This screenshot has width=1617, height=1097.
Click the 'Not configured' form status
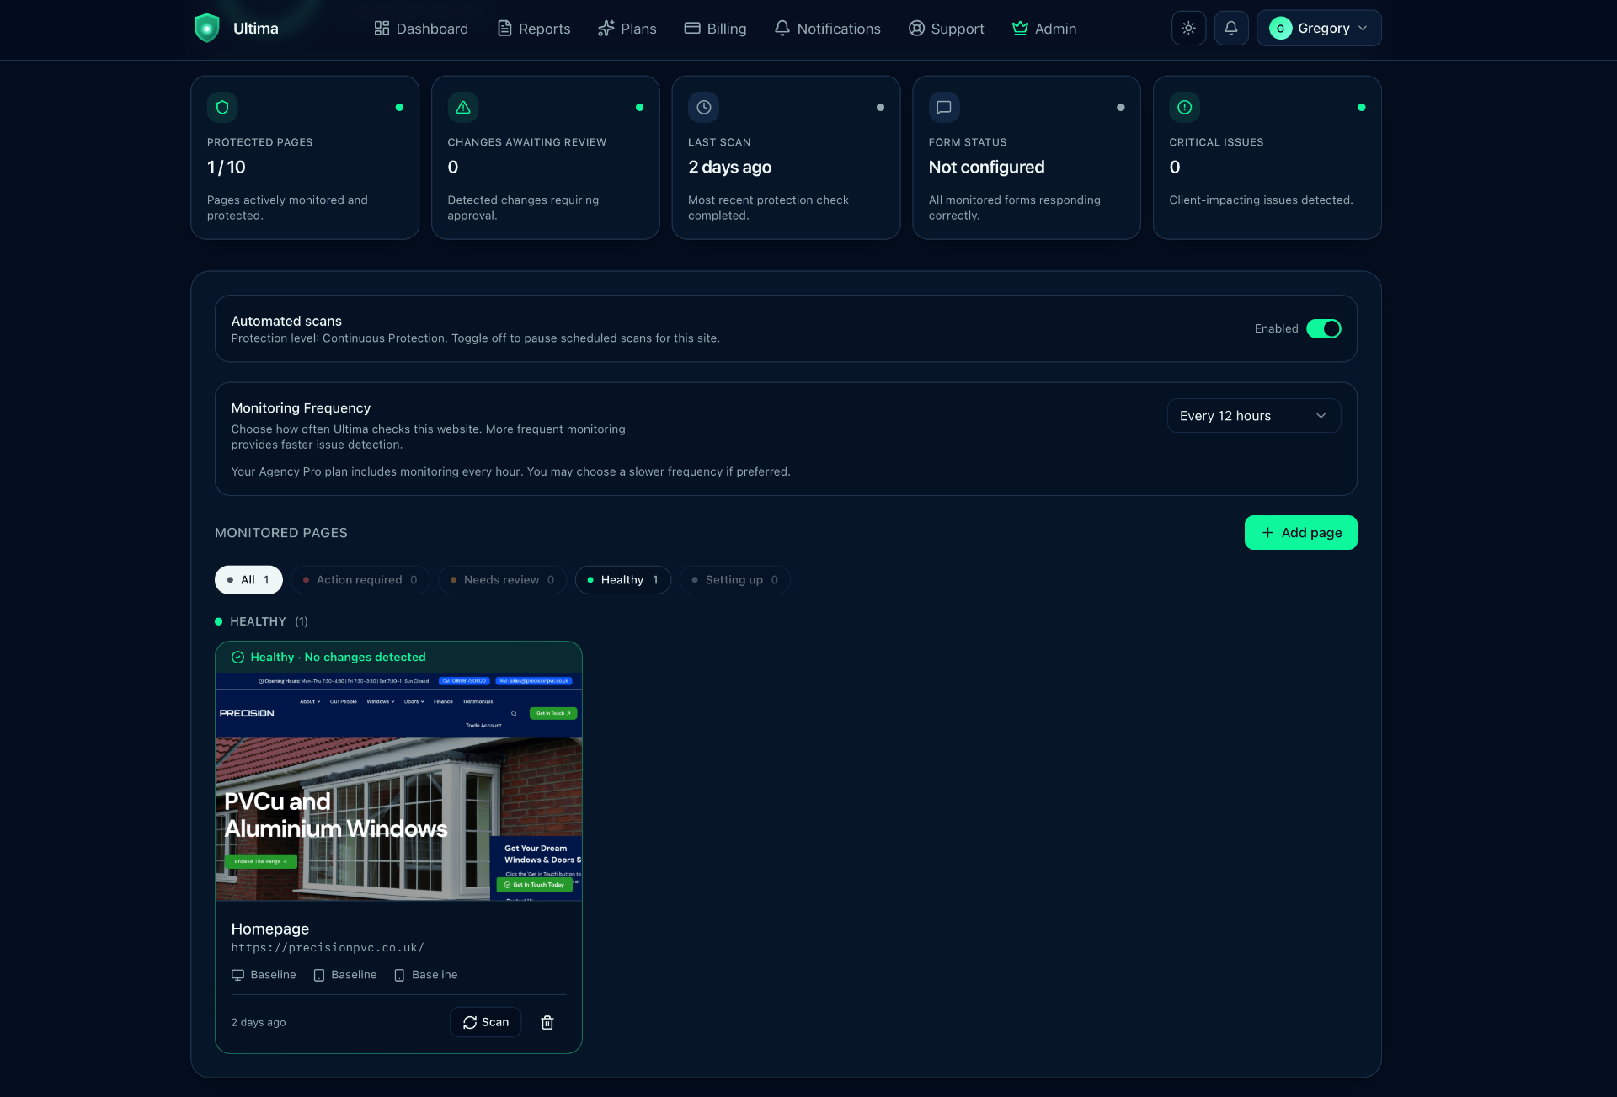(x=986, y=167)
